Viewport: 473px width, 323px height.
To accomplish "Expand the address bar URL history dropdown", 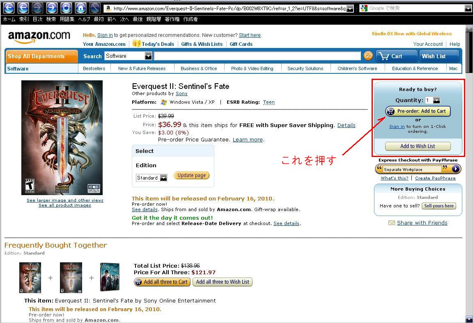I will point(350,9).
